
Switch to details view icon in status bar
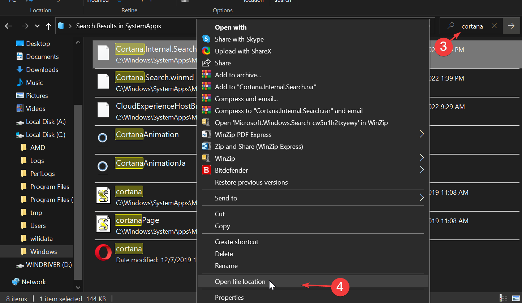coord(503,298)
